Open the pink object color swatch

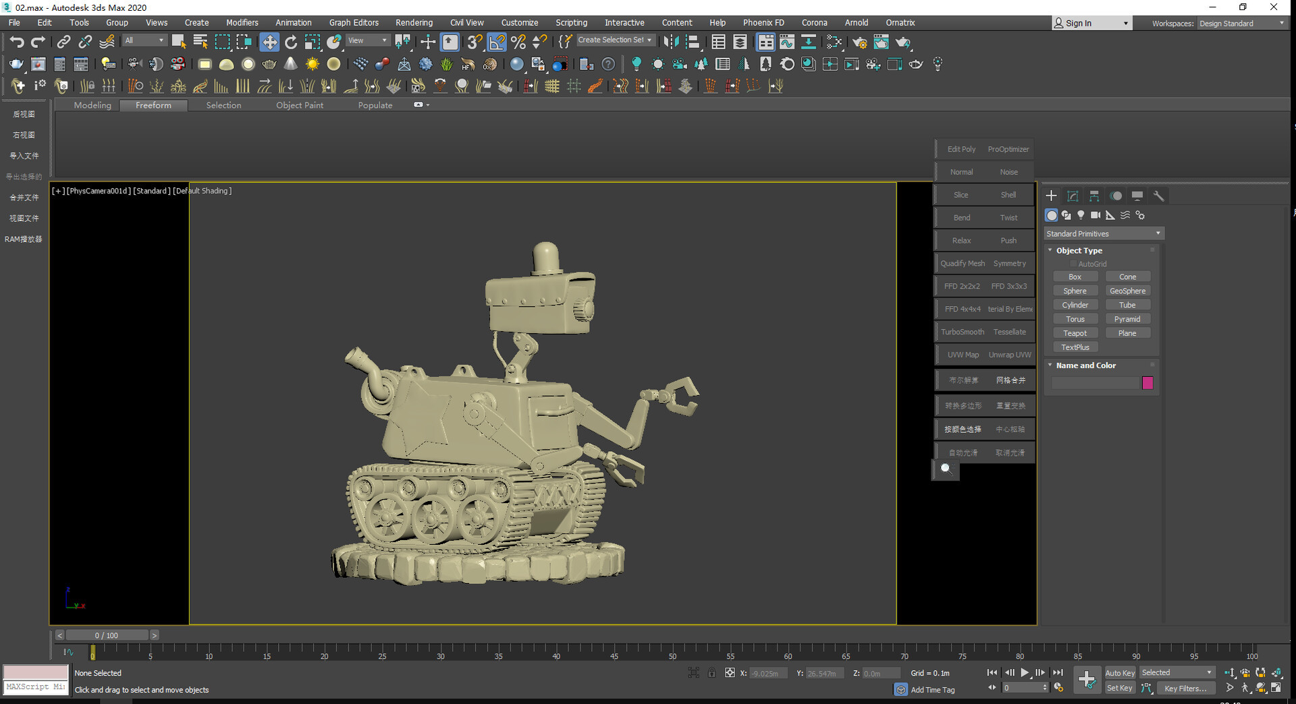point(1147,383)
